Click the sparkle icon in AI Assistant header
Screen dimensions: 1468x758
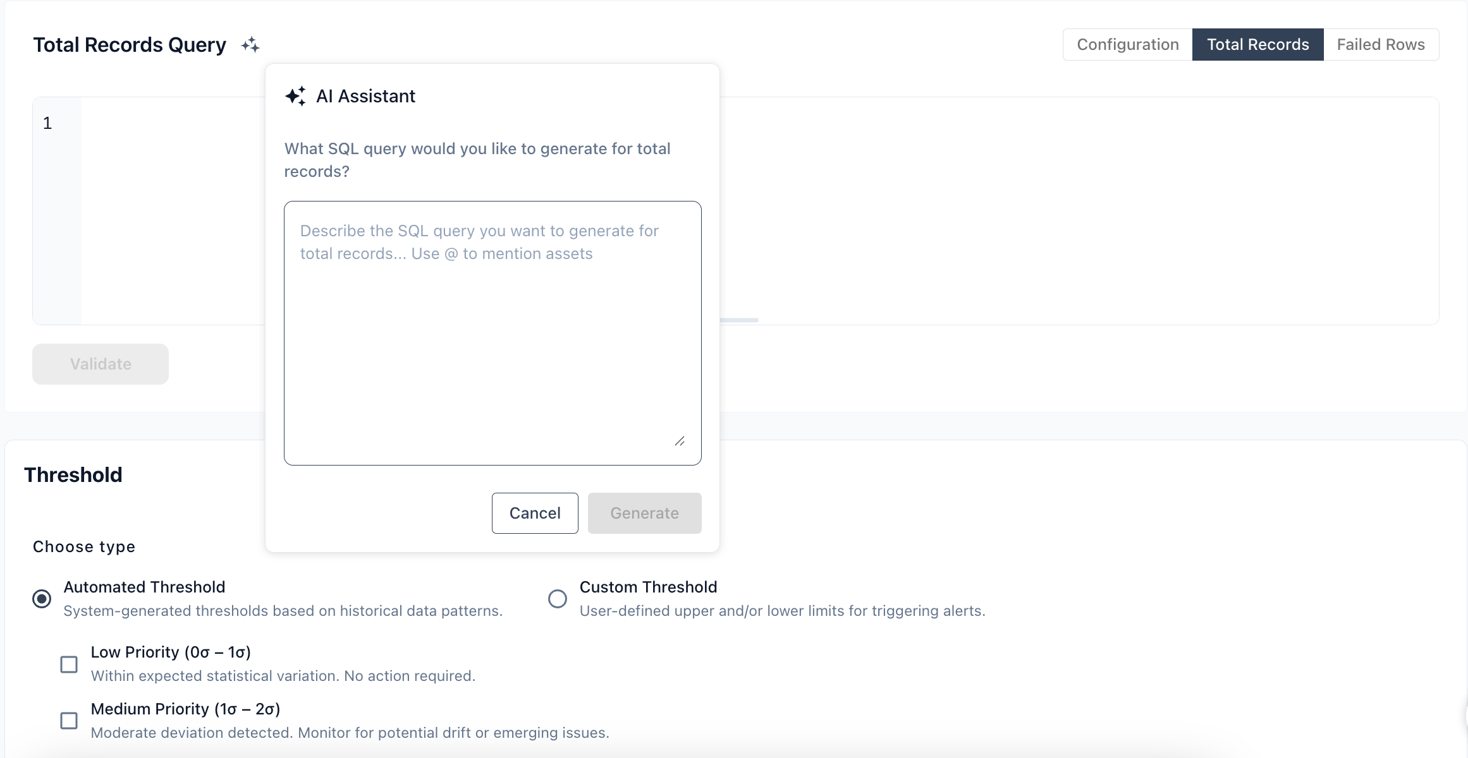[295, 96]
